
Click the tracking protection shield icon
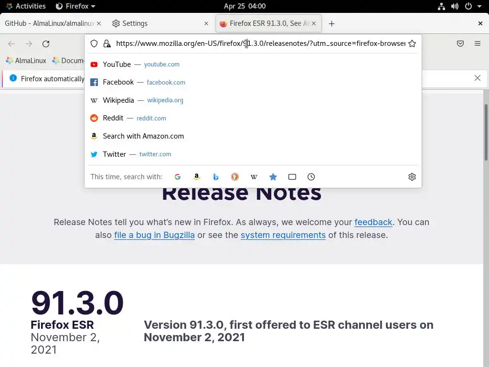[94, 43]
